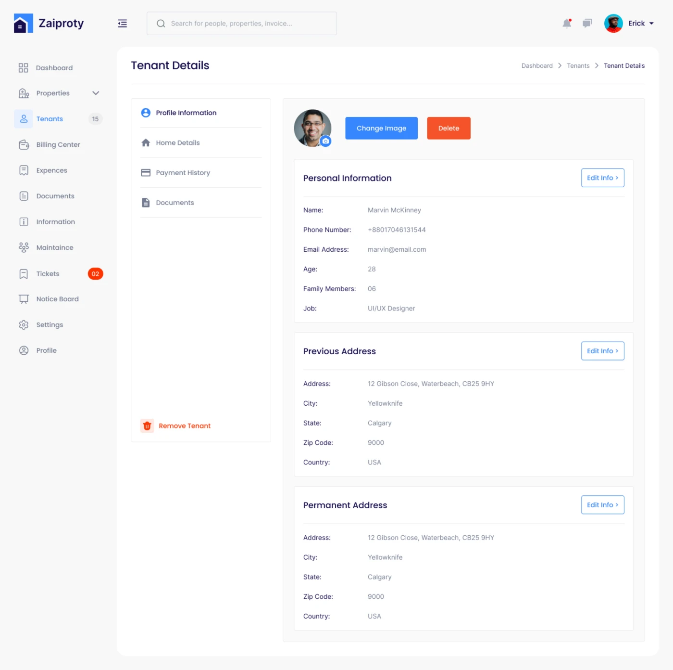Click Tenants breadcrumb link
The height and width of the screenshot is (670, 673).
click(578, 66)
